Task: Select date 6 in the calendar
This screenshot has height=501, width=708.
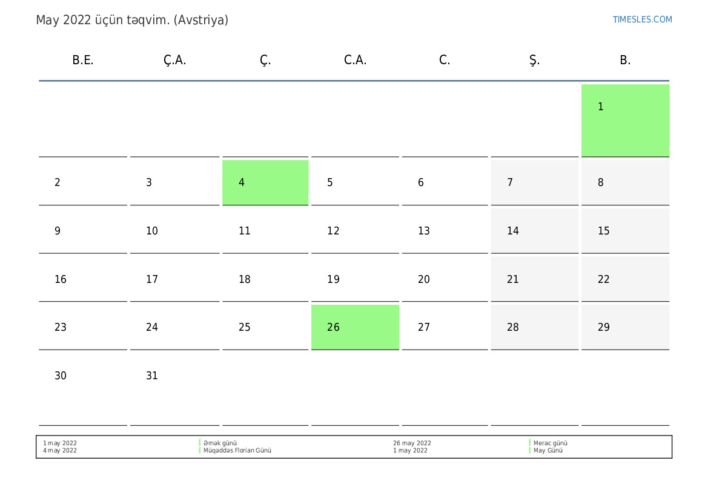Action: [x=445, y=182]
